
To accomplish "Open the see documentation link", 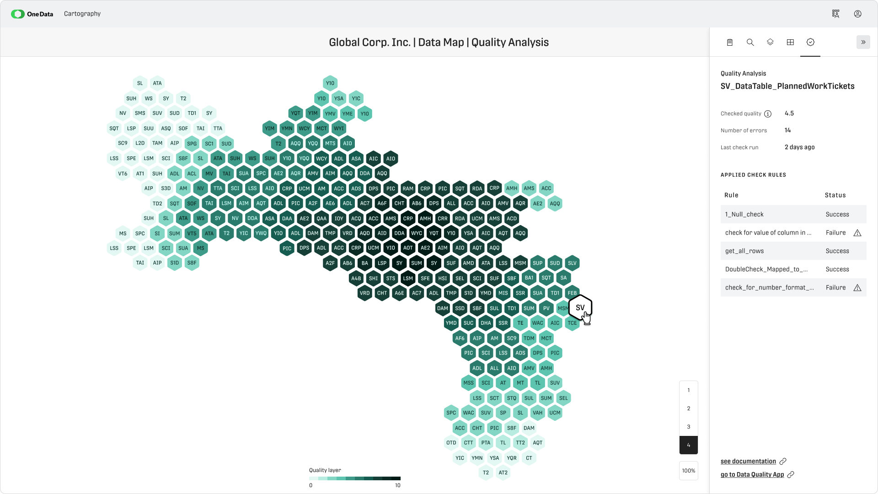I will (748, 461).
